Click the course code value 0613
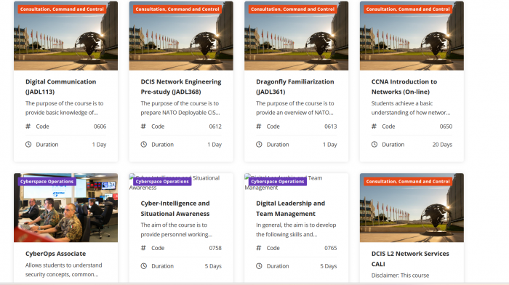Image resolution: width=509 pixels, height=285 pixels. coord(330,127)
